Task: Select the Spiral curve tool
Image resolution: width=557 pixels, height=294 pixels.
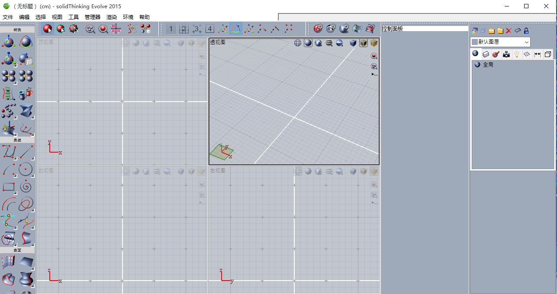Action: point(26,186)
